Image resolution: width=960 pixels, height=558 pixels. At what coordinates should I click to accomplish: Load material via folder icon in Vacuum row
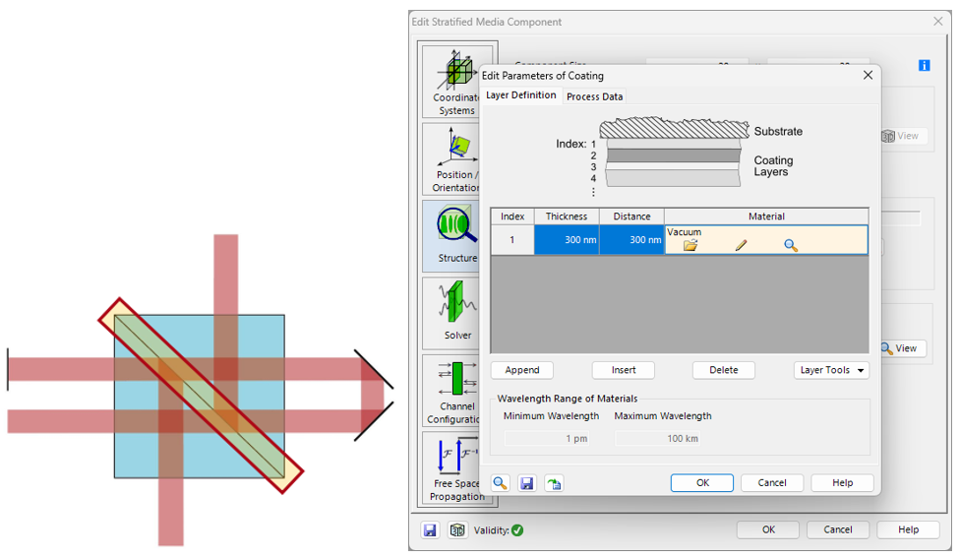[x=690, y=245]
